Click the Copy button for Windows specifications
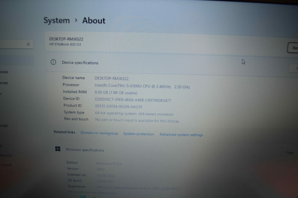298x198 pixels. click(x=290, y=153)
